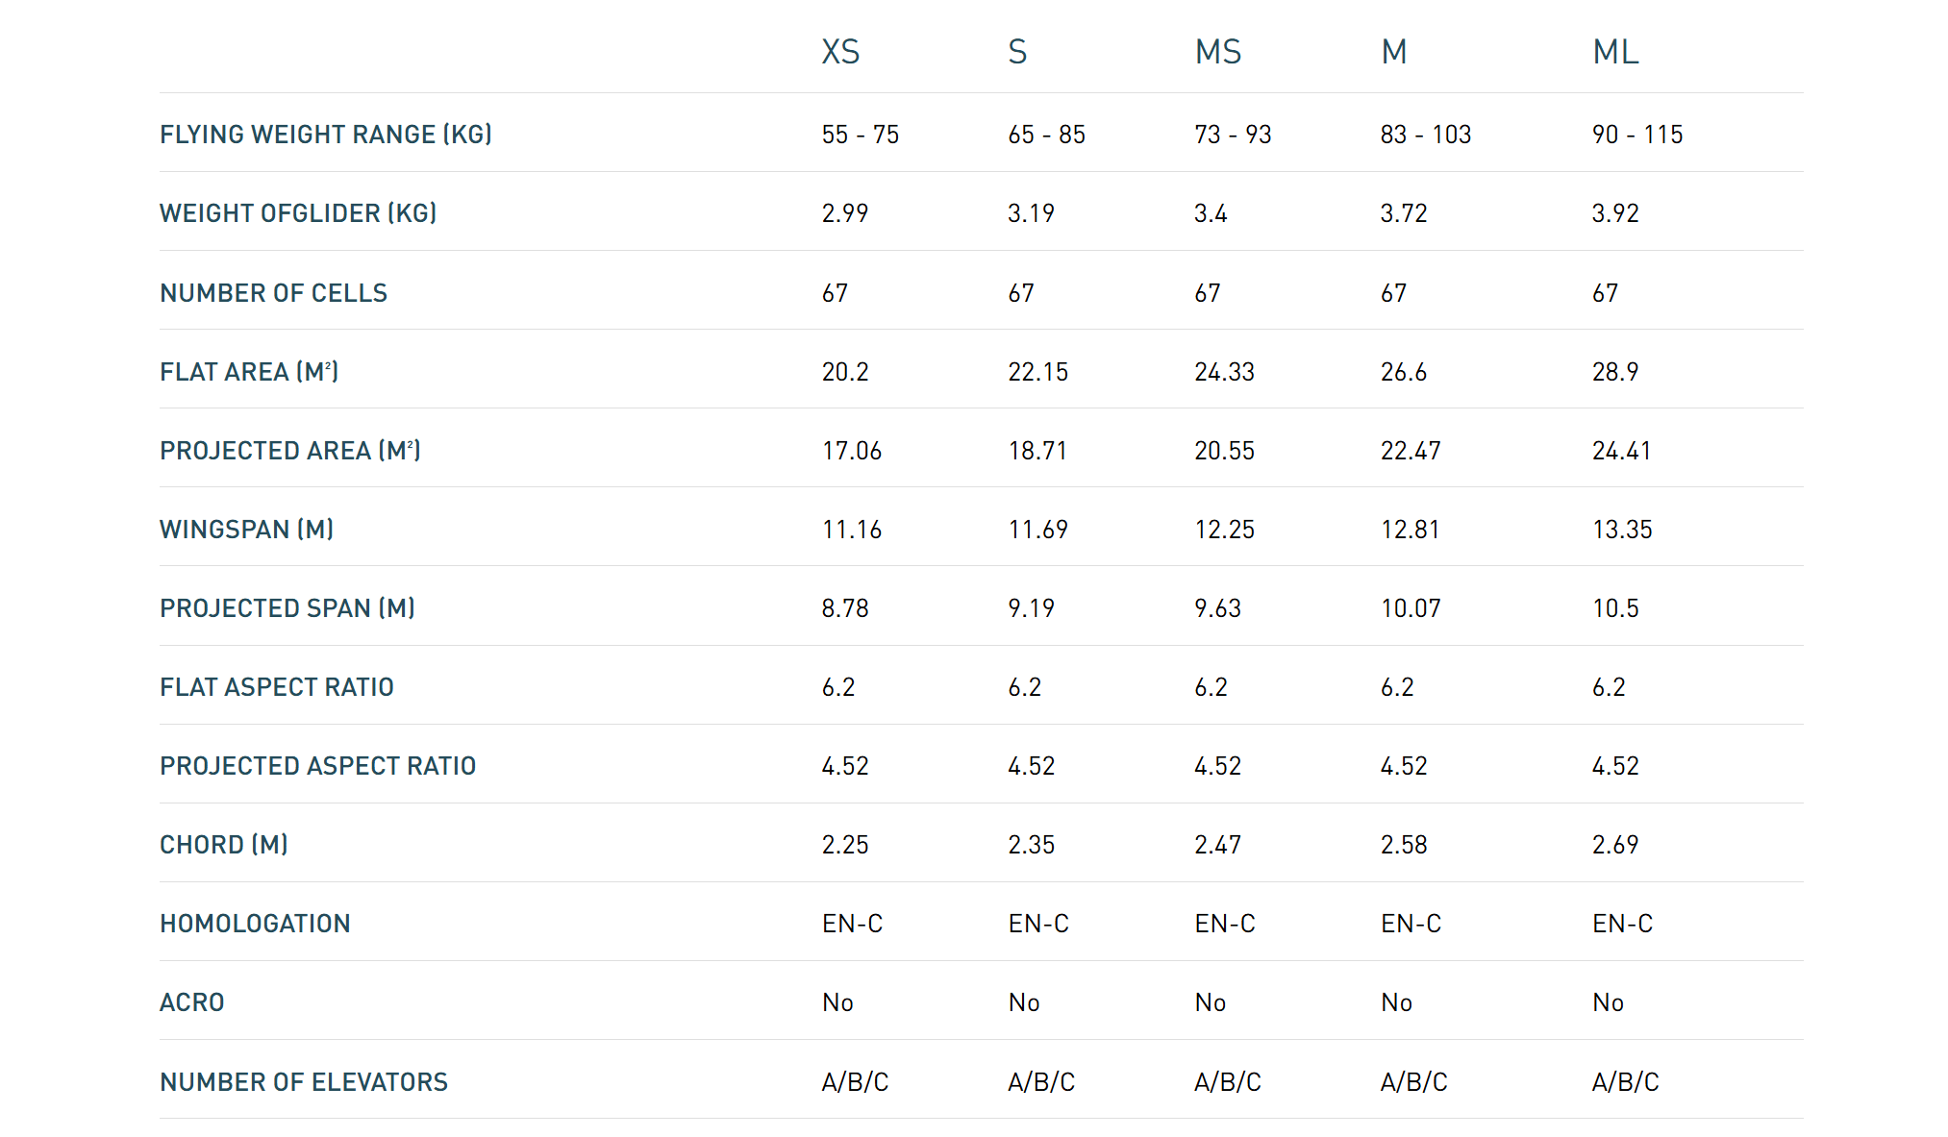Select the 12.25 wingspan value
Viewport: 1948px width, 1137px height.
pyautogui.click(x=1224, y=530)
